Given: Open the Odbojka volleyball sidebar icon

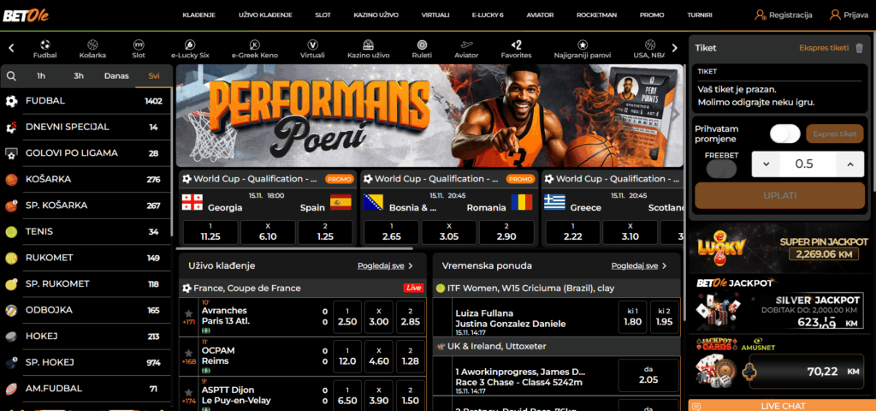Looking at the screenshot, I should coord(11,310).
